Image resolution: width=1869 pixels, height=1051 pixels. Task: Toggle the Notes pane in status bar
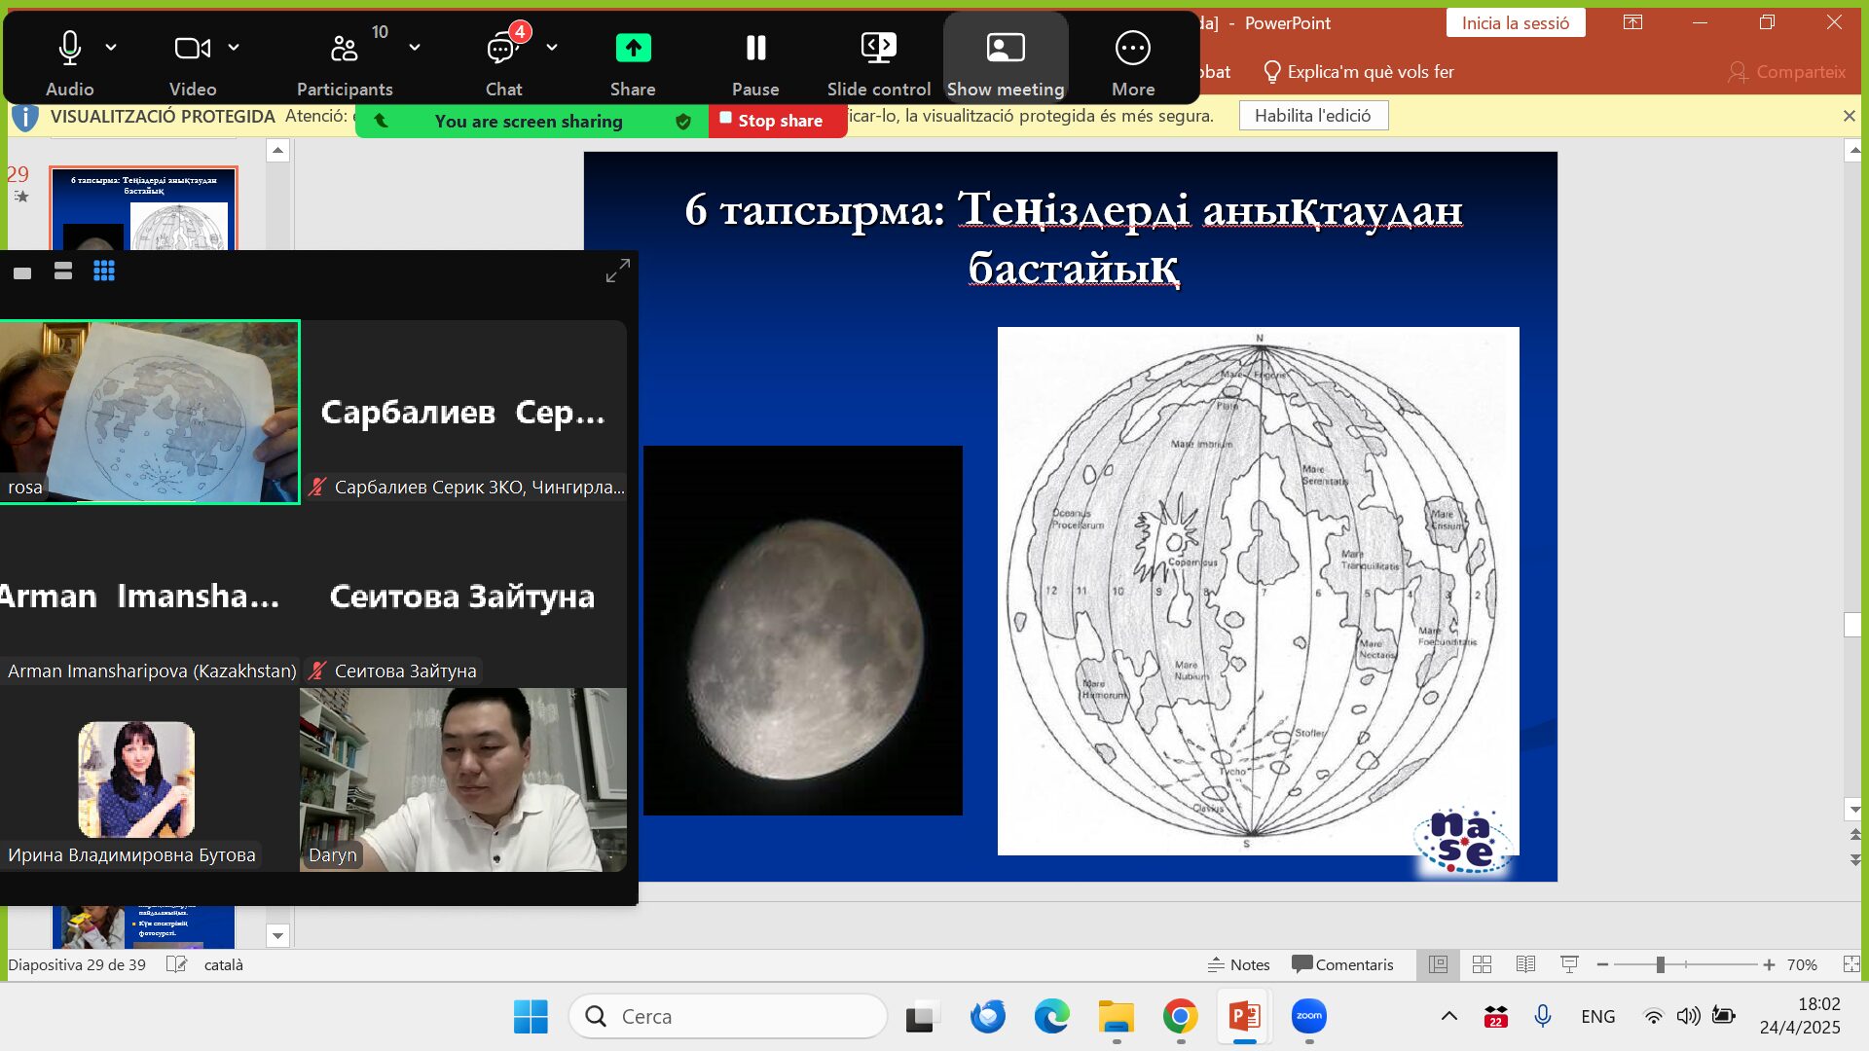coord(1238,964)
